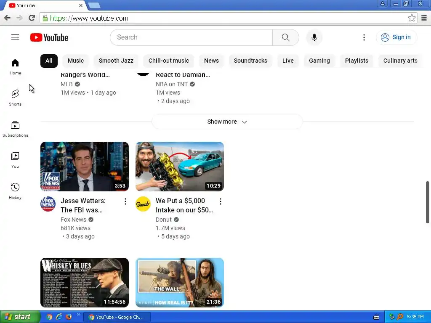This screenshot has height=323, width=431.
Task: Select the Soundtracks chip
Action: coord(250,61)
